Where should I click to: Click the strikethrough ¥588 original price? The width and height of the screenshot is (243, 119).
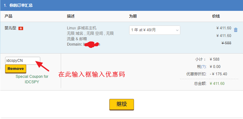(226, 43)
